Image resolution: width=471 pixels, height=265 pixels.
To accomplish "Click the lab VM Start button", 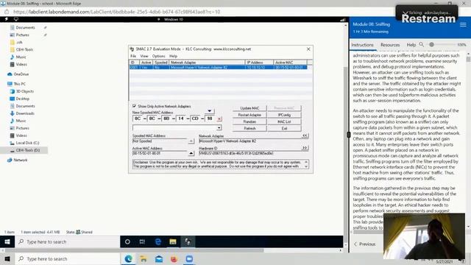I will 7,241.
